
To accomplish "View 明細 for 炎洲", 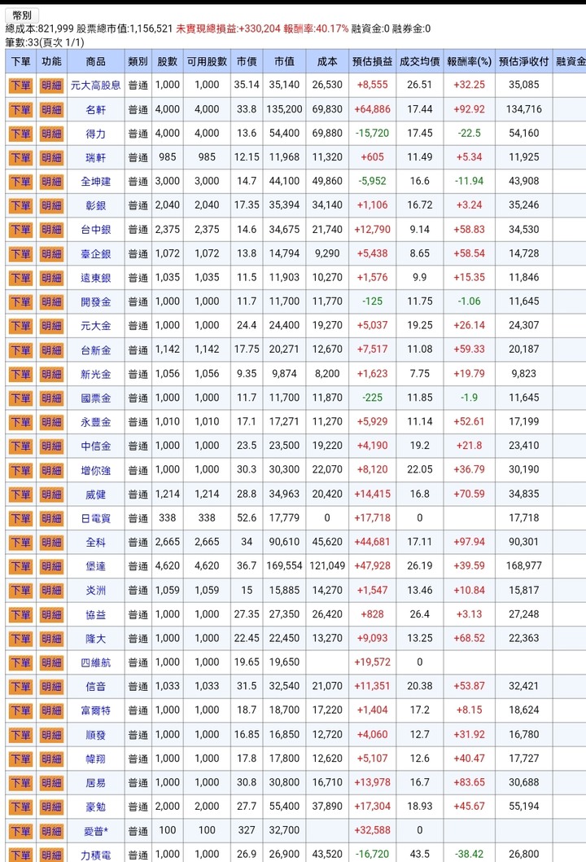I will pyautogui.click(x=51, y=591).
